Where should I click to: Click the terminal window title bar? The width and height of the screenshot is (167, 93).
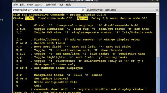click(82, 1)
